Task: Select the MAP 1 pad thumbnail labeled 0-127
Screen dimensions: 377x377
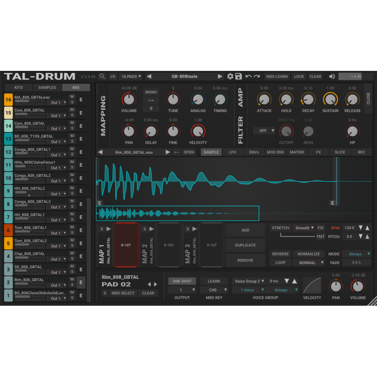Action: pyautogui.click(x=126, y=244)
